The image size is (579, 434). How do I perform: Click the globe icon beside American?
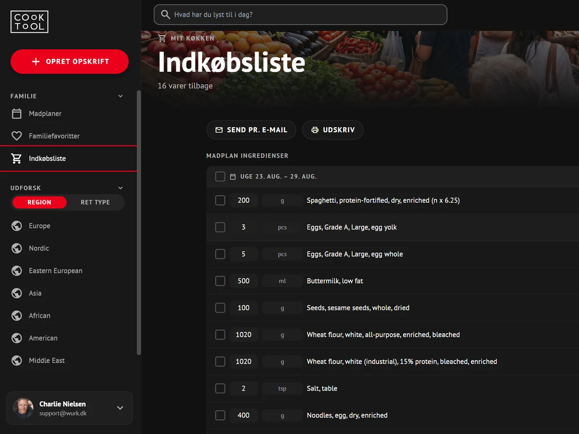[17, 338]
